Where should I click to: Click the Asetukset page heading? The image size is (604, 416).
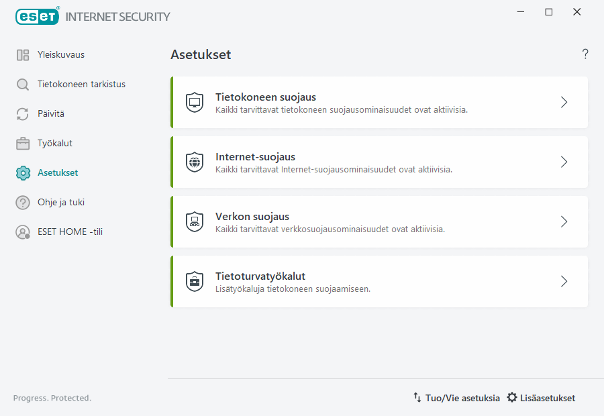[201, 55]
